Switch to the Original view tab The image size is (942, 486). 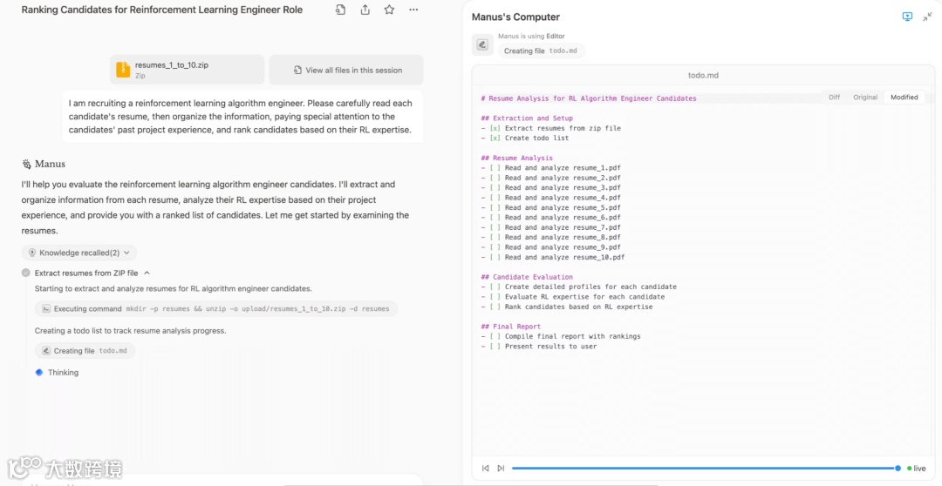pyautogui.click(x=865, y=98)
